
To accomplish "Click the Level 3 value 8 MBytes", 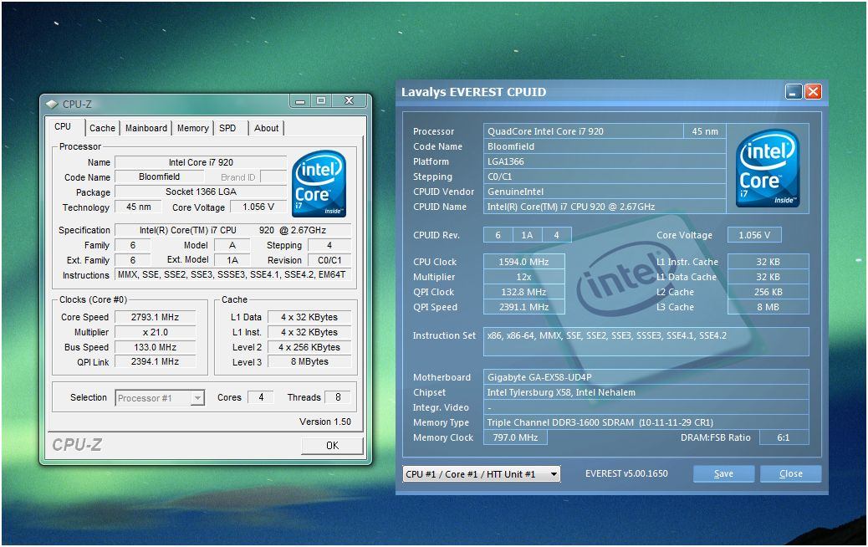I will click(309, 361).
